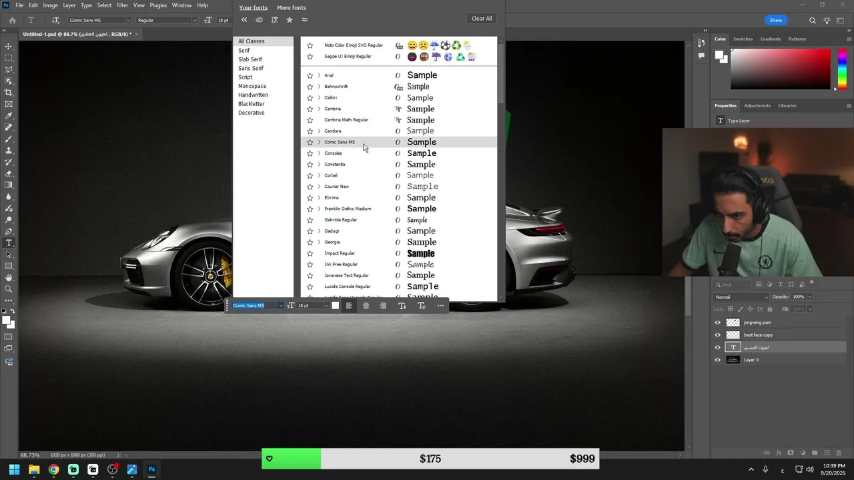The height and width of the screenshot is (480, 854).
Task: Open more options ellipsis in the floating bar
Action: coord(440,305)
